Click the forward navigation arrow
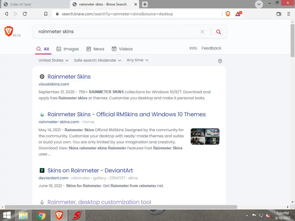 coord(16,14)
